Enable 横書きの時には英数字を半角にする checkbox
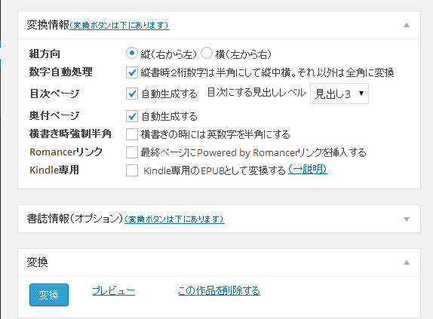Viewport: 433px width, 319px height. pos(132,134)
